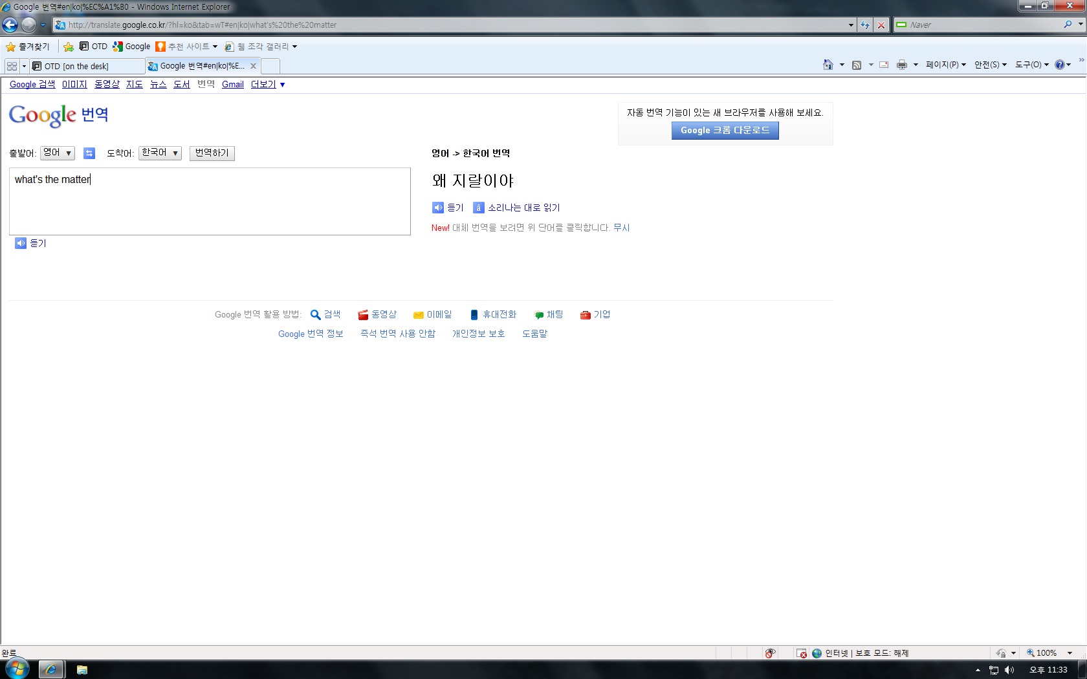The width and height of the screenshot is (1087, 679).
Task: Click the Home icon in command bar
Action: coord(828,65)
